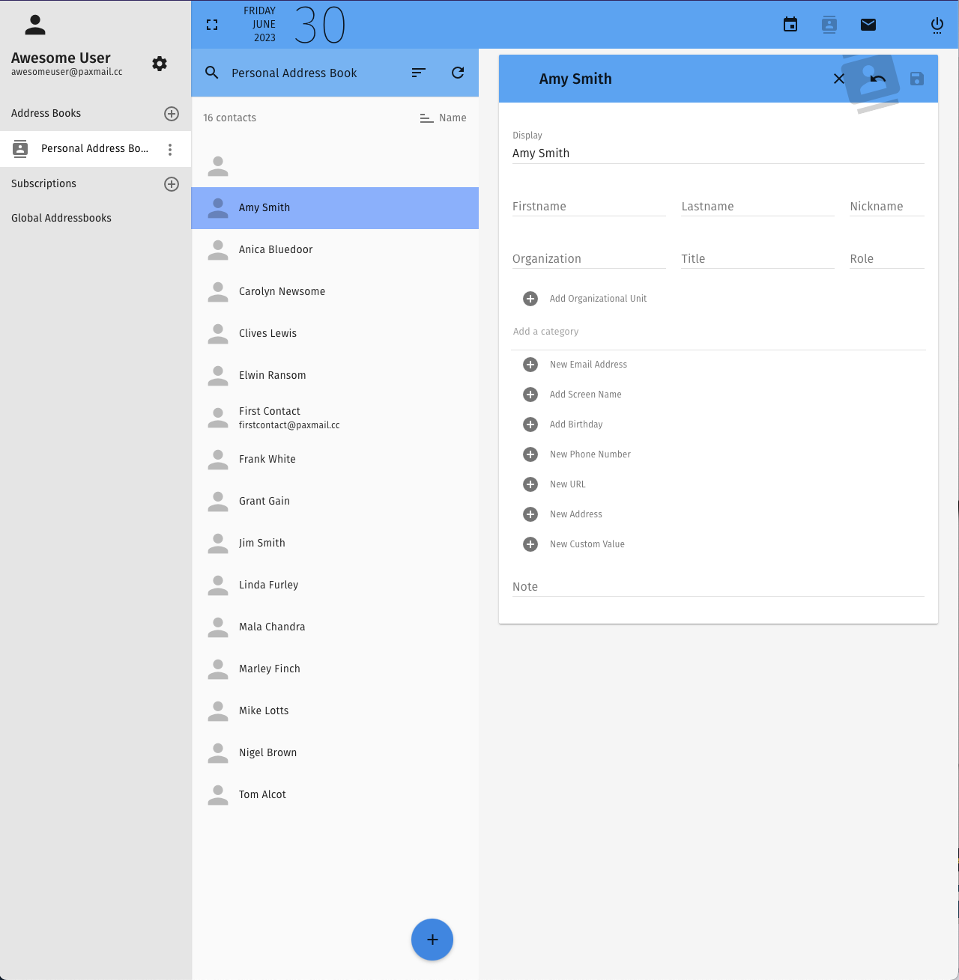The image size is (959, 980).
Task: Save the Amy Smith contact
Action: (916, 79)
